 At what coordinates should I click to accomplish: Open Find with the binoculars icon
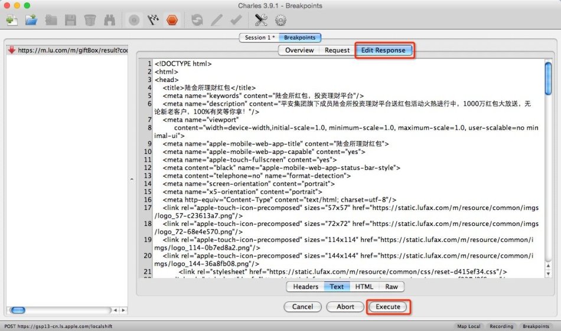[x=109, y=20]
